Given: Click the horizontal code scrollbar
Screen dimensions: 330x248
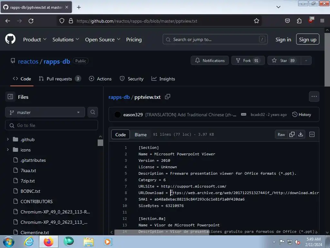Looking at the screenshot, I should (162, 232).
